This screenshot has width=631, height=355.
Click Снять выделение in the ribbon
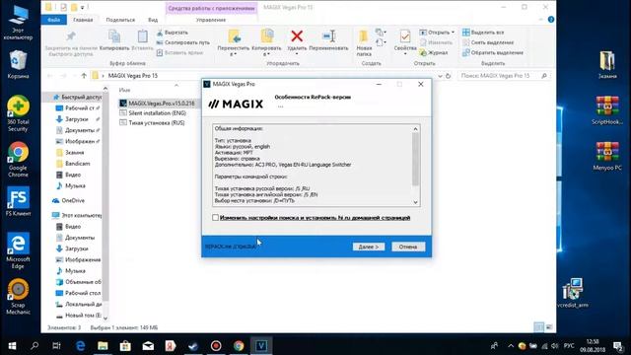tap(488, 42)
